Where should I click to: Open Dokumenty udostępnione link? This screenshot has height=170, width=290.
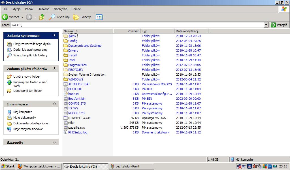pyautogui.click(x=31, y=123)
